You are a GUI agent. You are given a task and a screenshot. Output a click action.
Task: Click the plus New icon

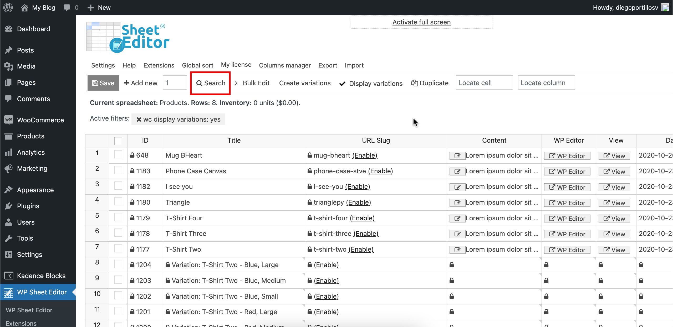90,8
